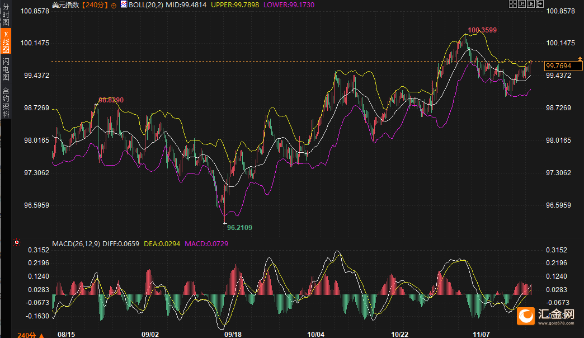
Task: Click the 【240分】 timeframe label in chart header
Action: [96, 5]
